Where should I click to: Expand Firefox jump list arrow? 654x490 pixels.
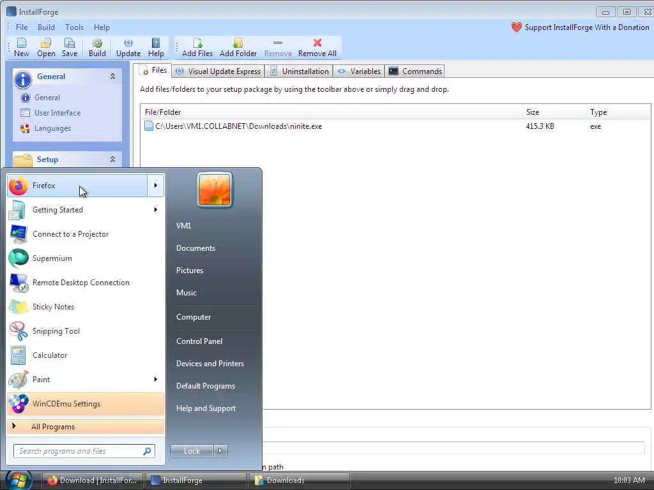(156, 186)
